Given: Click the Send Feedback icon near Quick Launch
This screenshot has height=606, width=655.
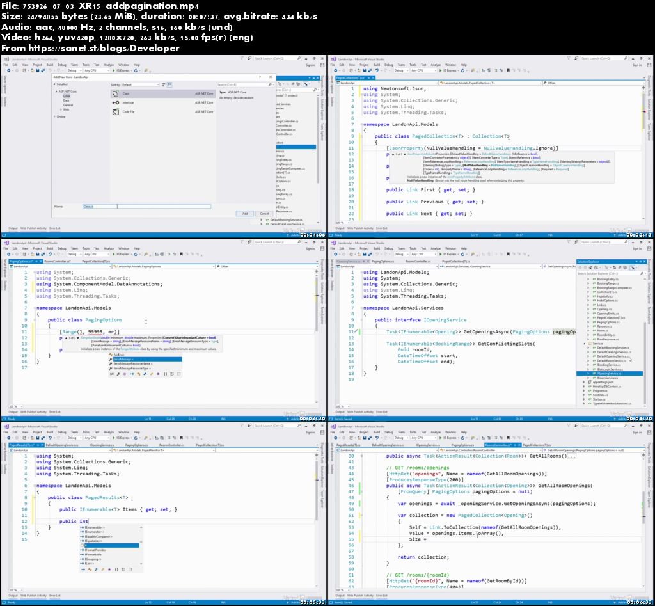Looking at the screenshot, I should tap(250, 59).
